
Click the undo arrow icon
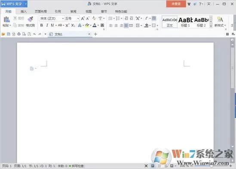click(34, 34)
